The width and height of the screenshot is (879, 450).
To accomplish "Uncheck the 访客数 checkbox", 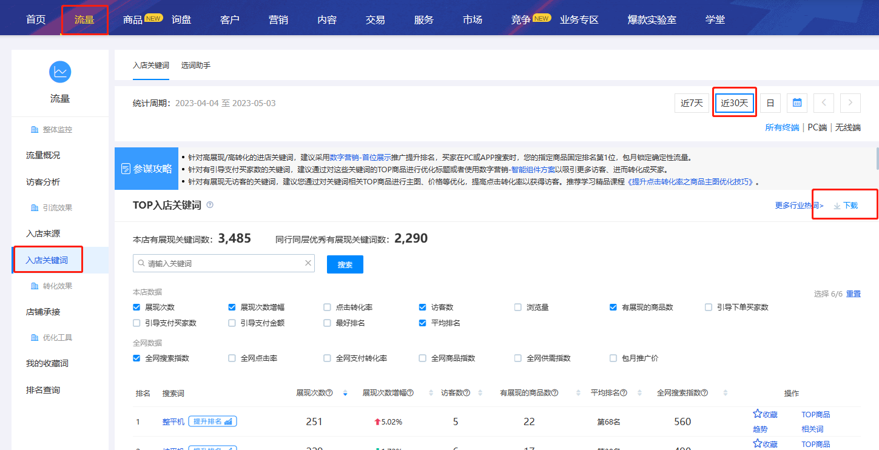I will pyautogui.click(x=423, y=307).
